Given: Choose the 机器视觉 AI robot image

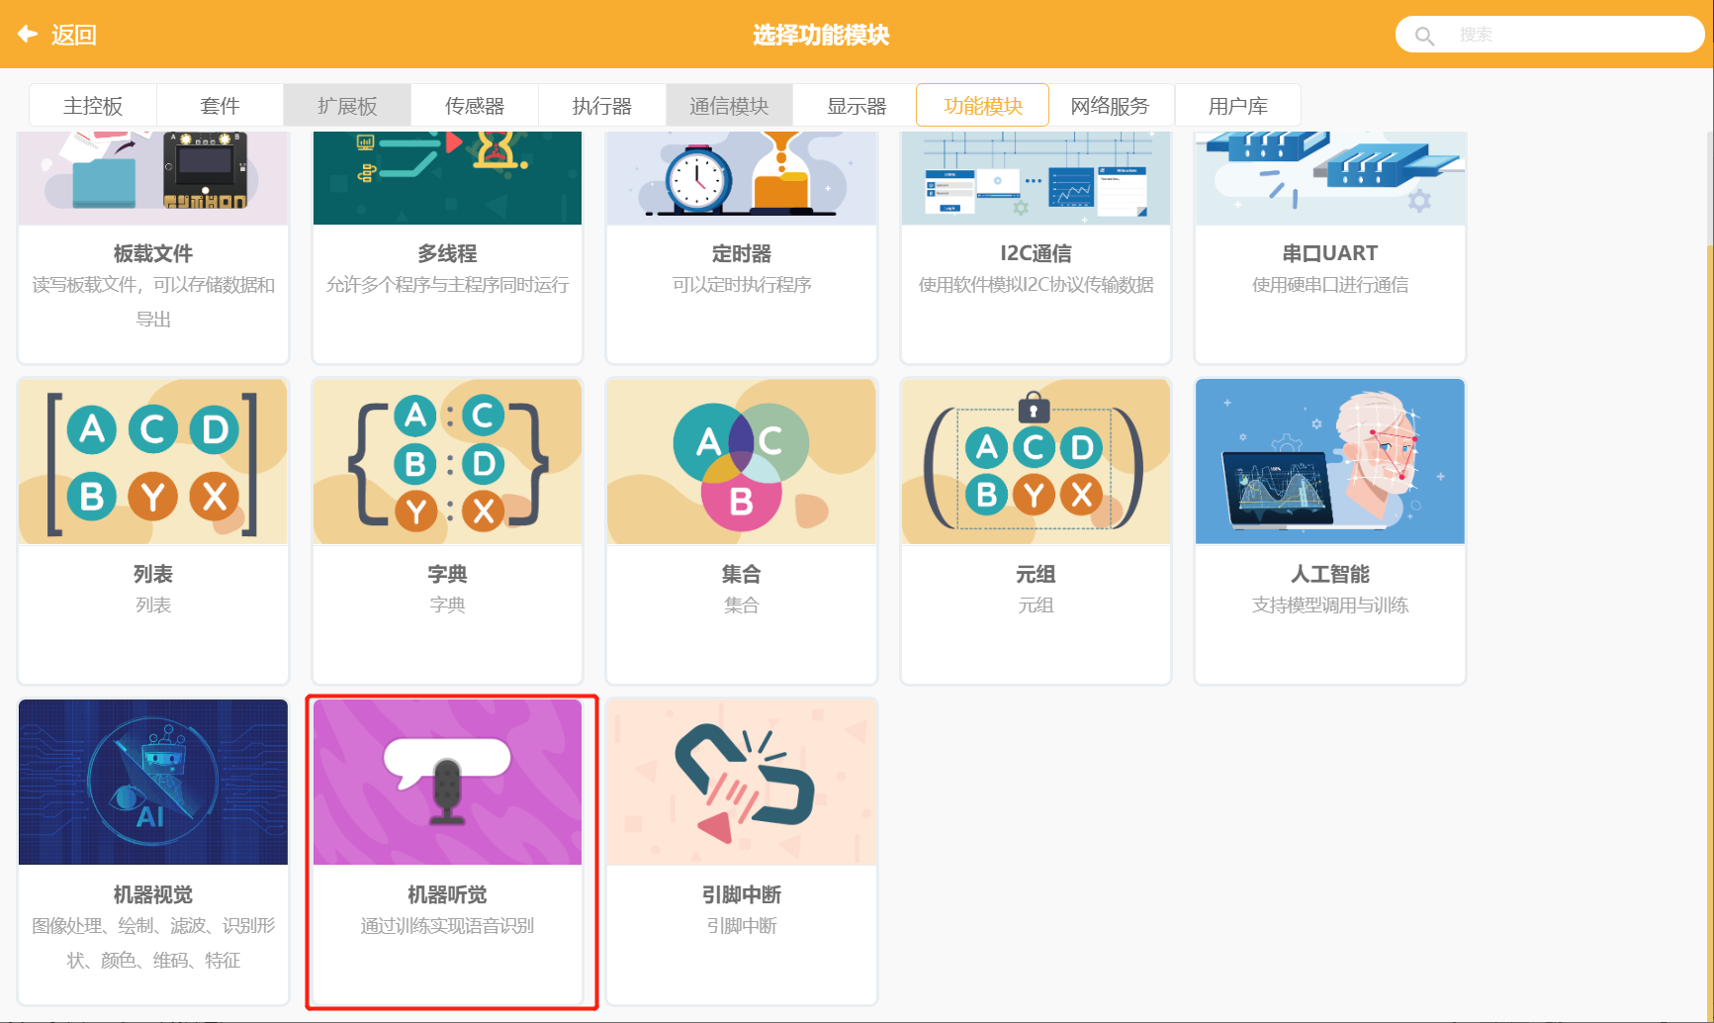Looking at the screenshot, I should click(x=153, y=782).
